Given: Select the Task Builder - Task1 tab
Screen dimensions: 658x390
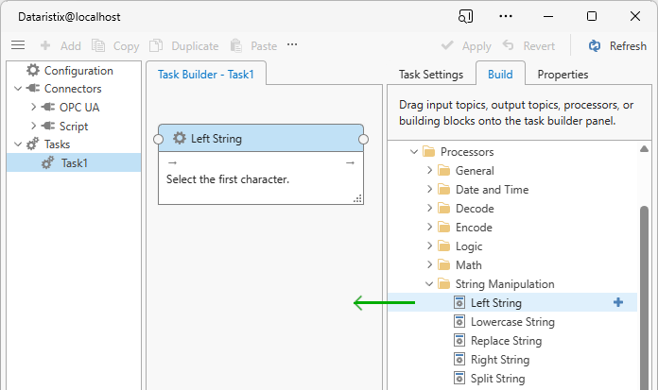Looking at the screenshot, I should (x=206, y=74).
